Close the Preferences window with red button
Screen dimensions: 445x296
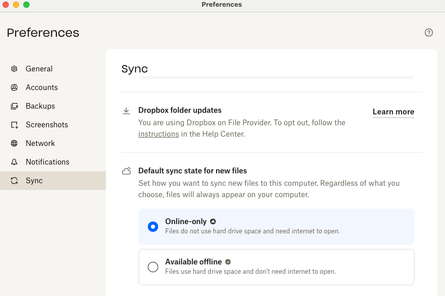coord(6,5)
